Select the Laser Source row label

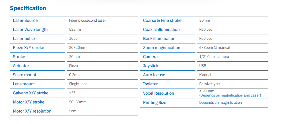(25, 21)
